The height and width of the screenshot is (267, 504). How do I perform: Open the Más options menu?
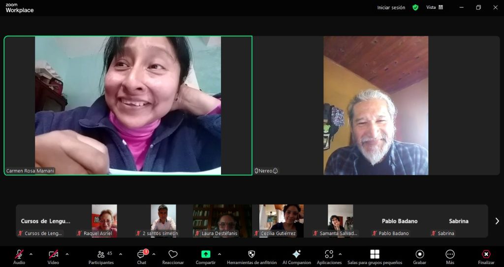click(450, 254)
